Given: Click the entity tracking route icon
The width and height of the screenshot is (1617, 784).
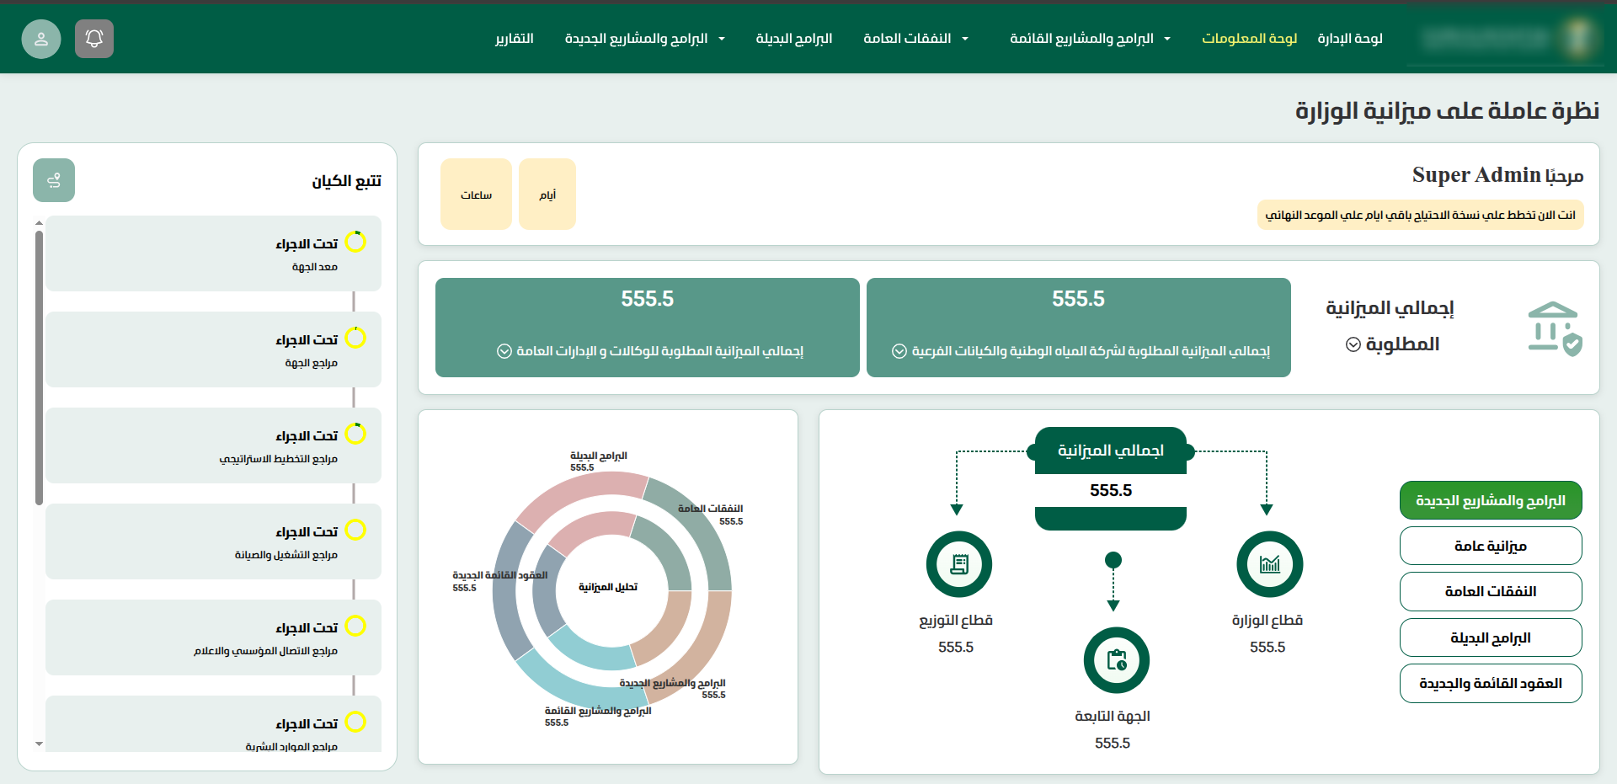Looking at the screenshot, I should (x=54, y=180).
